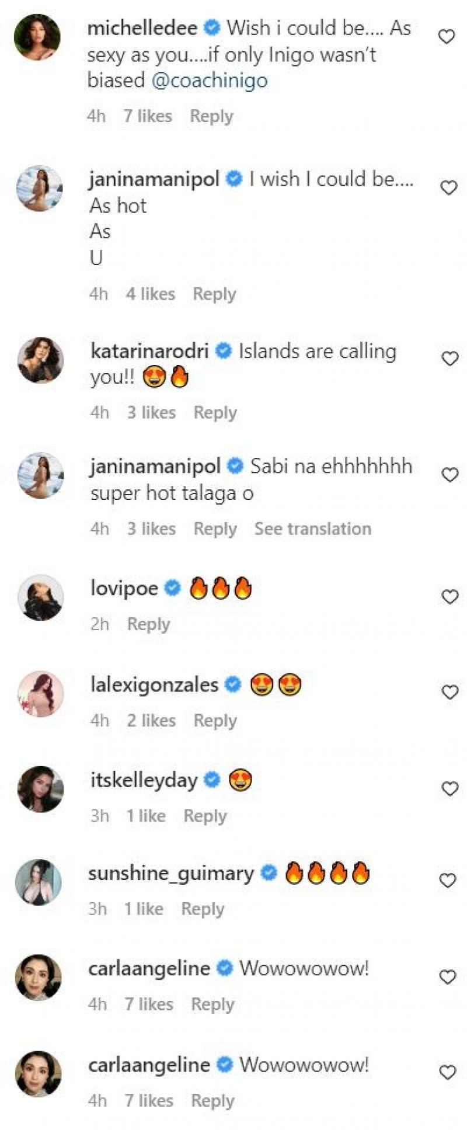467x1130 pixels.
Task: Heart the lalexigonzales comment
Action: pyautogui.click(x=450, y=693)
